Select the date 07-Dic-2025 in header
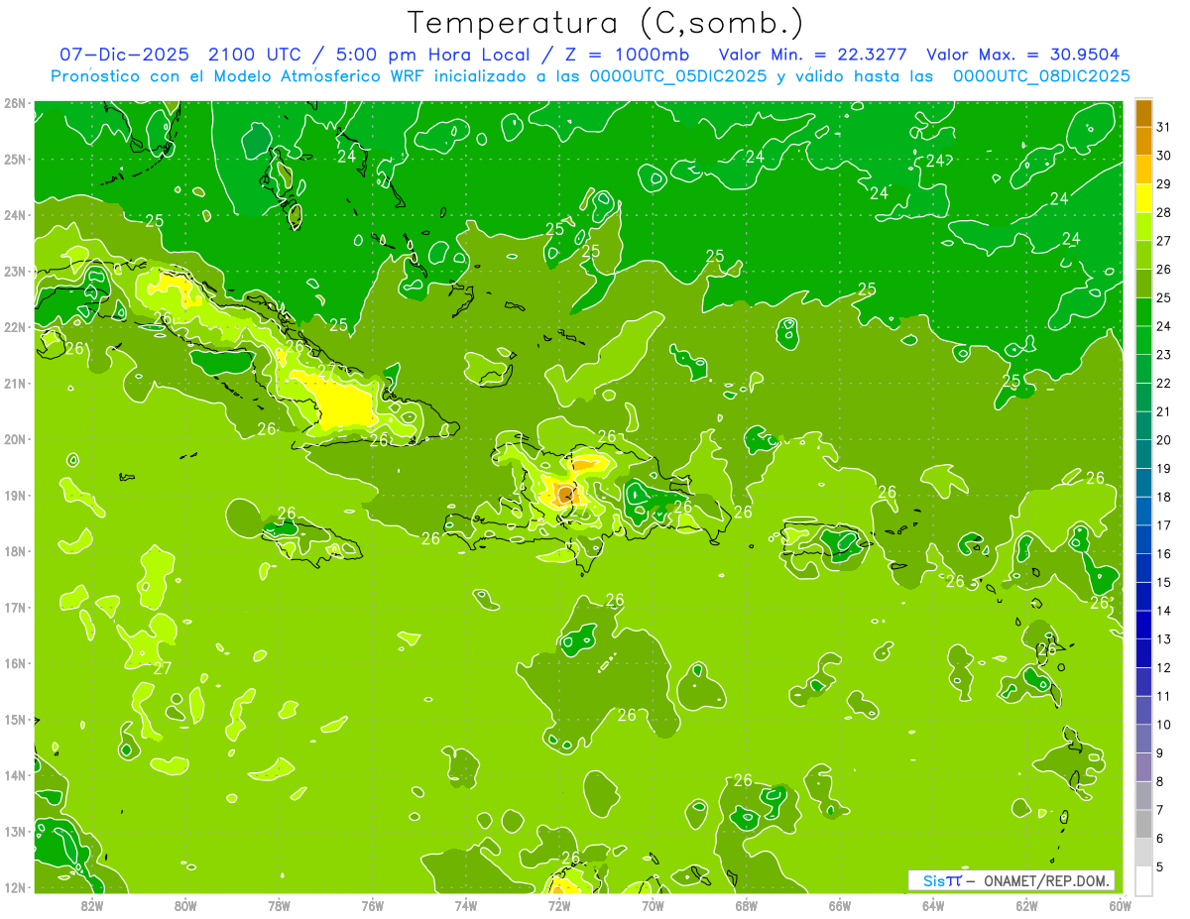Screen dimensions: 1190x919 point(123,55)
